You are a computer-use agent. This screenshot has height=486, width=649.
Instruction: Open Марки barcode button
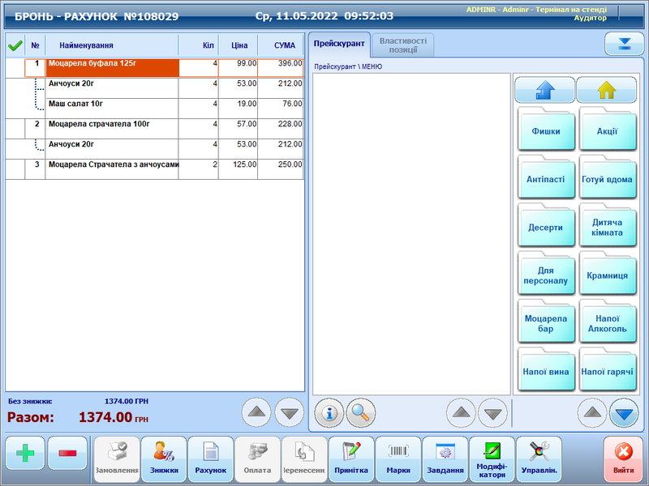(398, 459)
